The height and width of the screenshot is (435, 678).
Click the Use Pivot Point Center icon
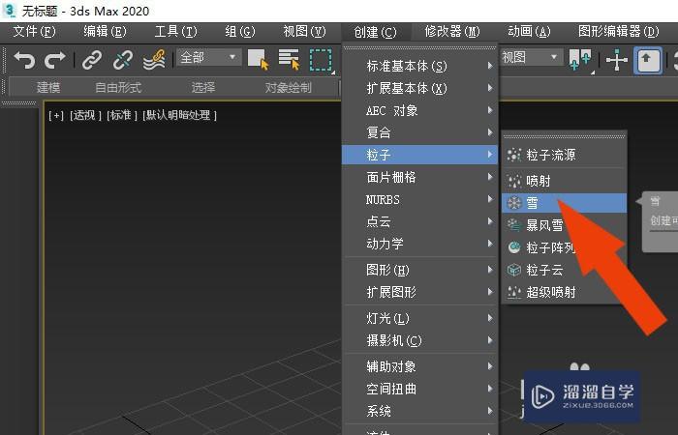coord(580,59)
